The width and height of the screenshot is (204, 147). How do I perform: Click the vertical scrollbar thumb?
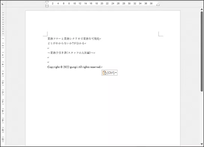(x=202, y=51)
